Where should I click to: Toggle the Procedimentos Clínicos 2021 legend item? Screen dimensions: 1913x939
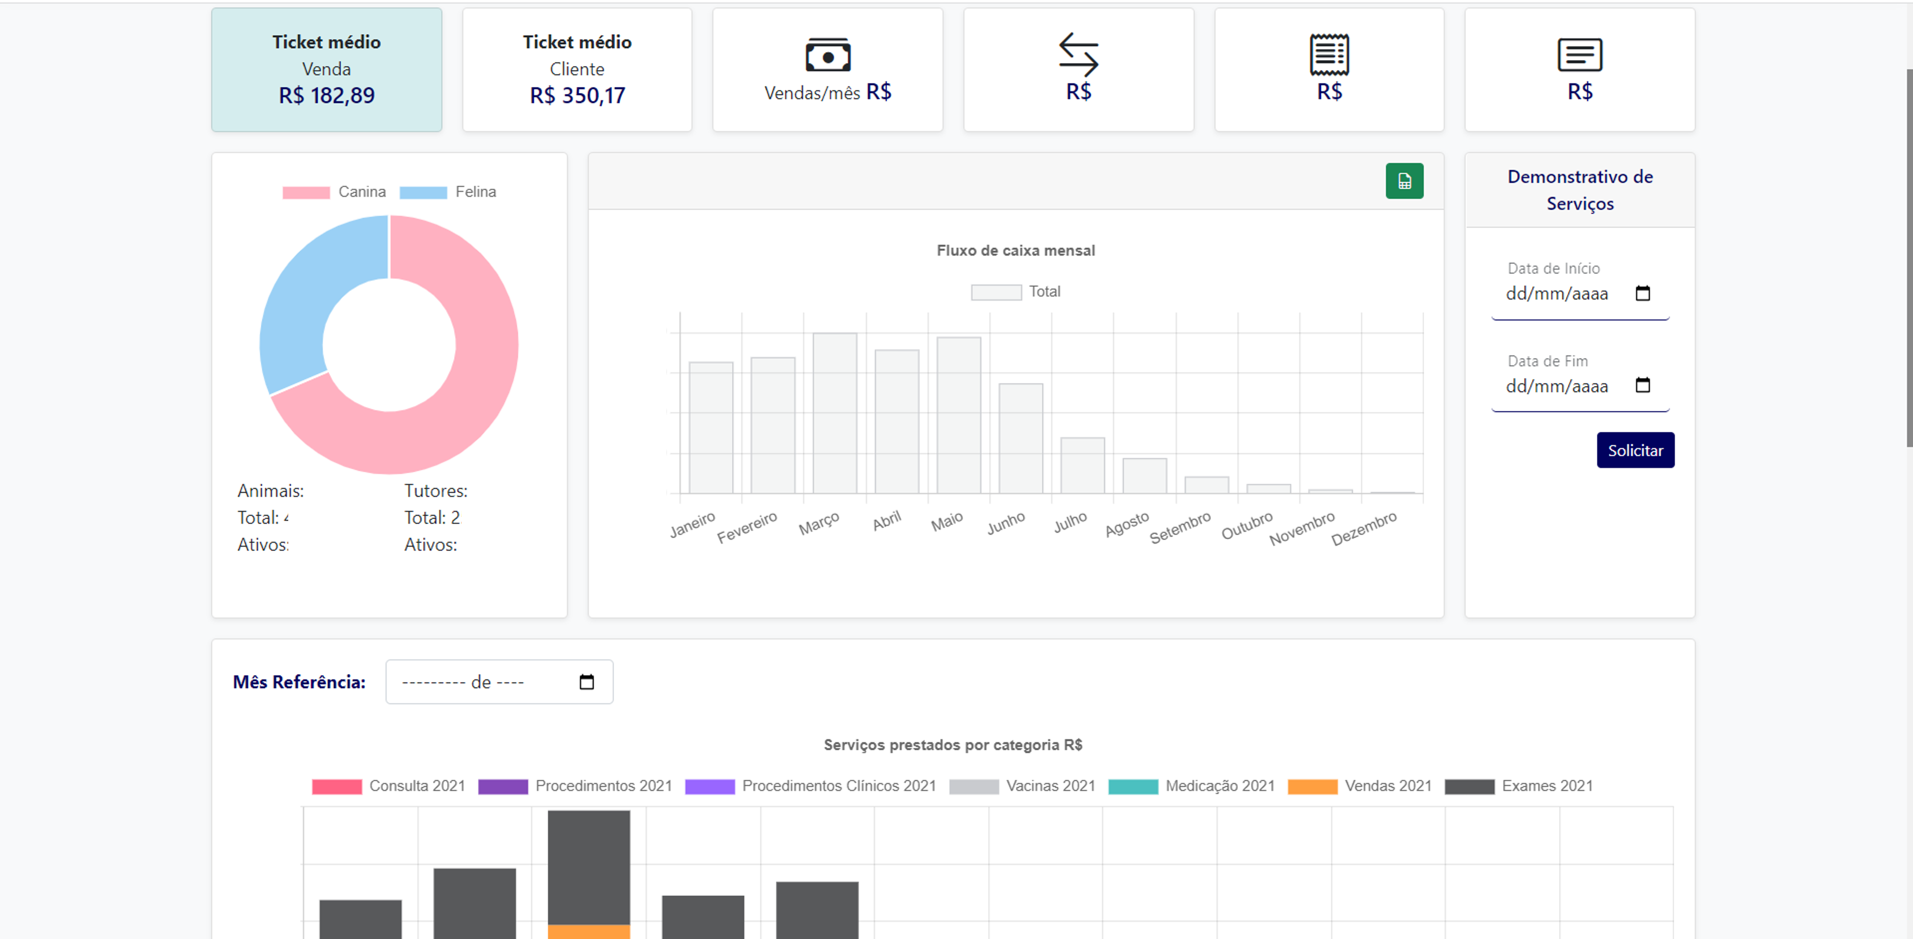[810, 786]
